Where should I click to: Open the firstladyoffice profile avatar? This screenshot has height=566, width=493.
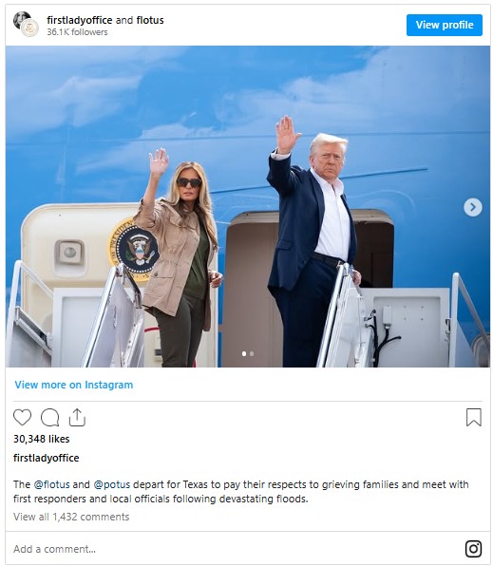click(x=26, y=24)
